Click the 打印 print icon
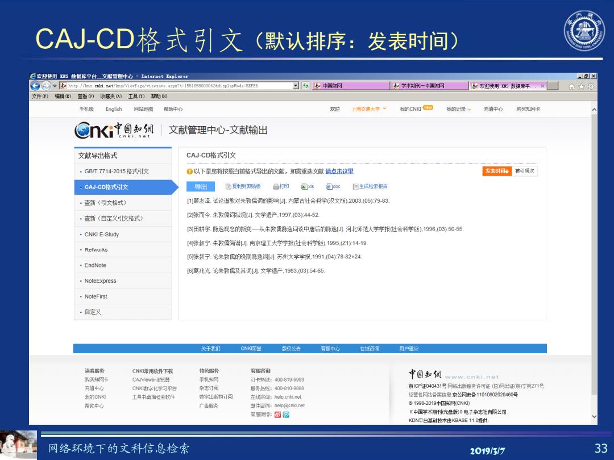614x460 pixels. click(281, 187)
